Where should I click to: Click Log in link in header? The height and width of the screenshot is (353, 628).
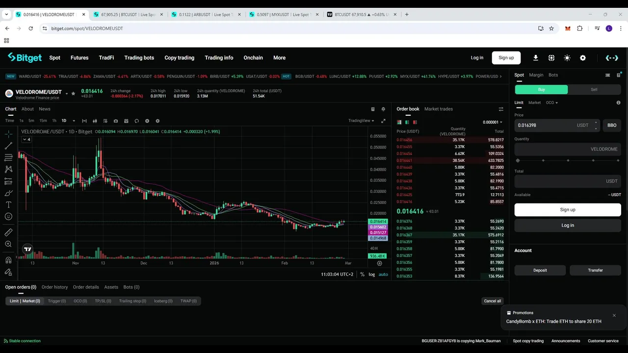coord(477,58)
